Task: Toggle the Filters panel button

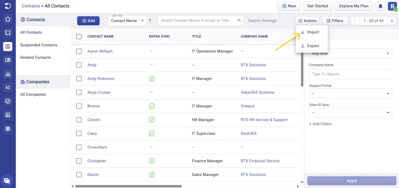Action: click(x=335, y=21)
